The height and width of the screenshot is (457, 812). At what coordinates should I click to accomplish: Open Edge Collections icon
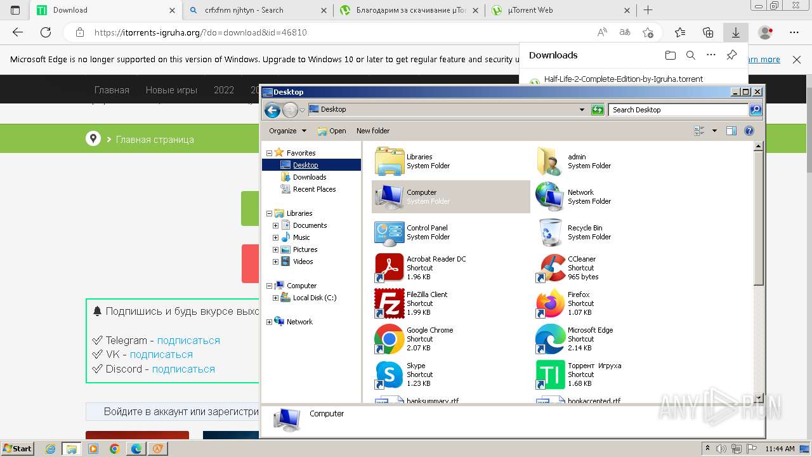pyautogui.click(x=708, y=32)
